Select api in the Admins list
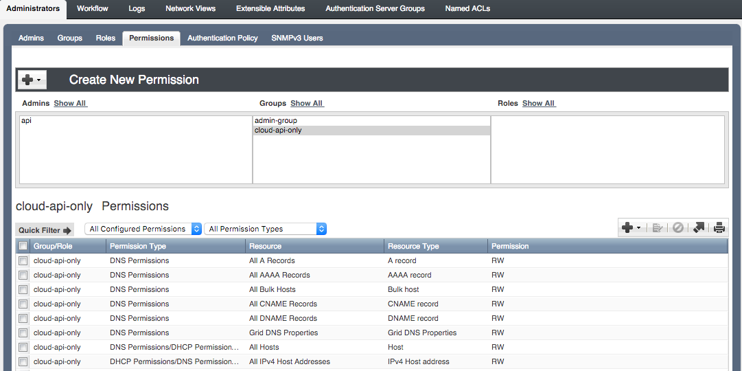 [136, 121]
